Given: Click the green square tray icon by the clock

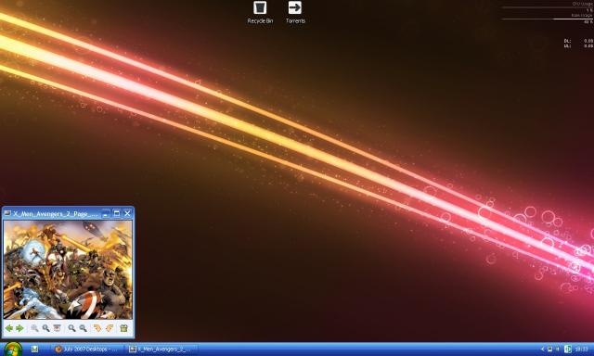Looking at the screenshot, I should pyautogui.click(x=567, y=350).
